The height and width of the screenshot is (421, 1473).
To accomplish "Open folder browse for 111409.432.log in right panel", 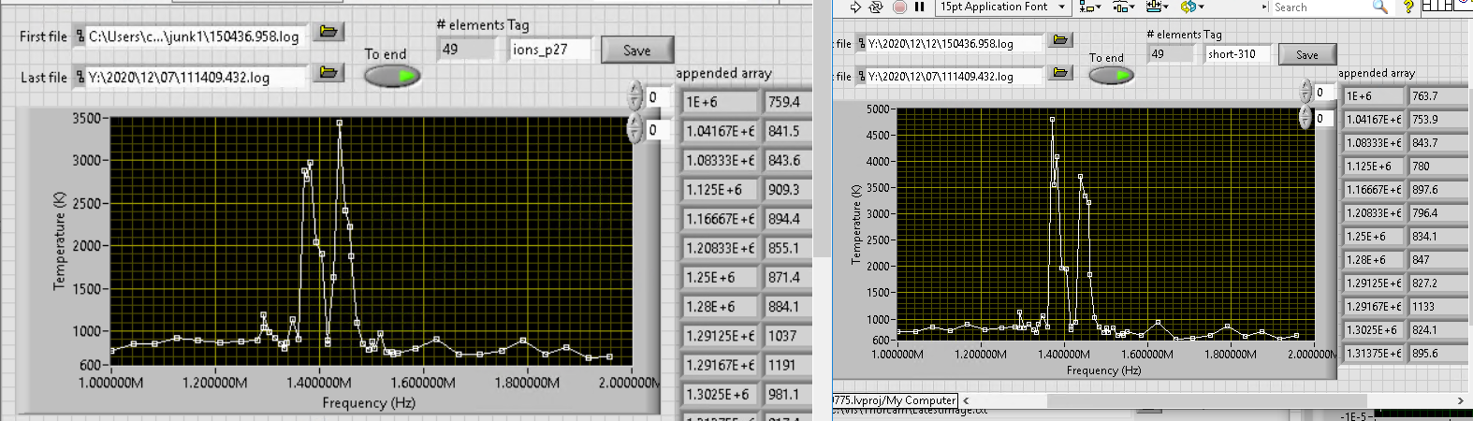I will click(1060, 73).
